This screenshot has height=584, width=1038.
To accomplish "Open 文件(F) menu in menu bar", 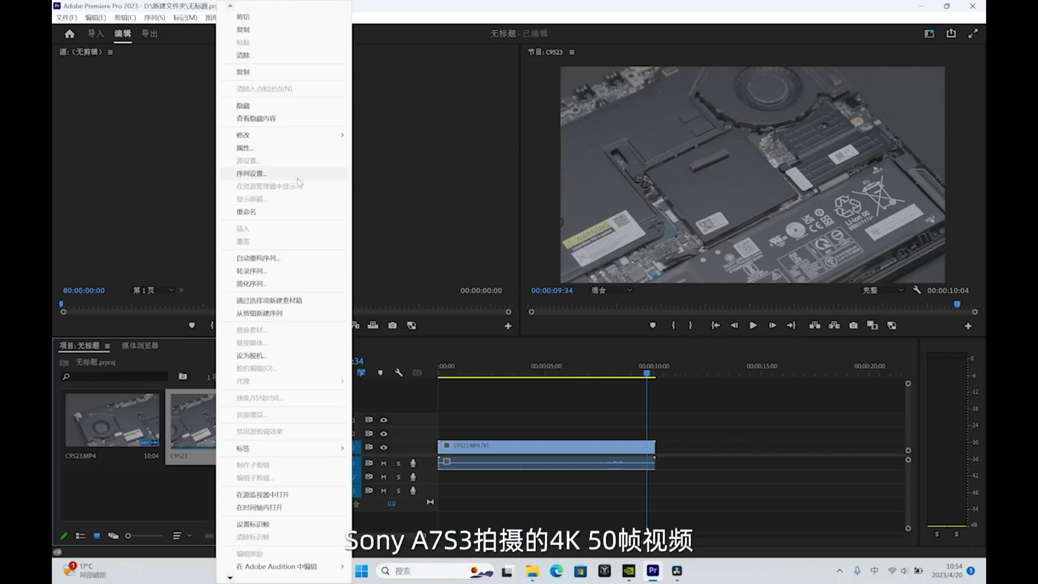I will [x=66, y=18].
